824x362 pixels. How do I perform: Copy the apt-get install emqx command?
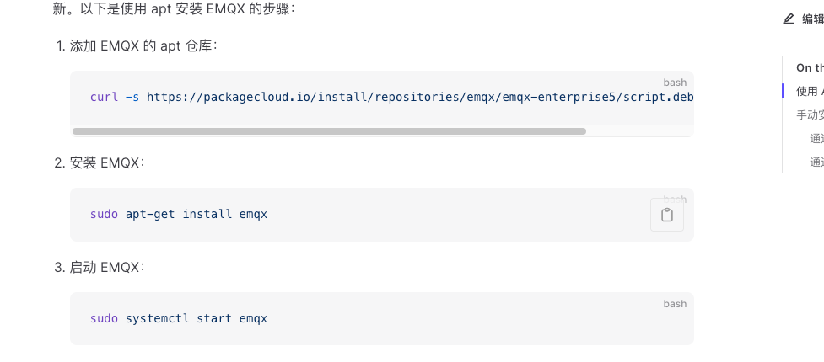666,215
